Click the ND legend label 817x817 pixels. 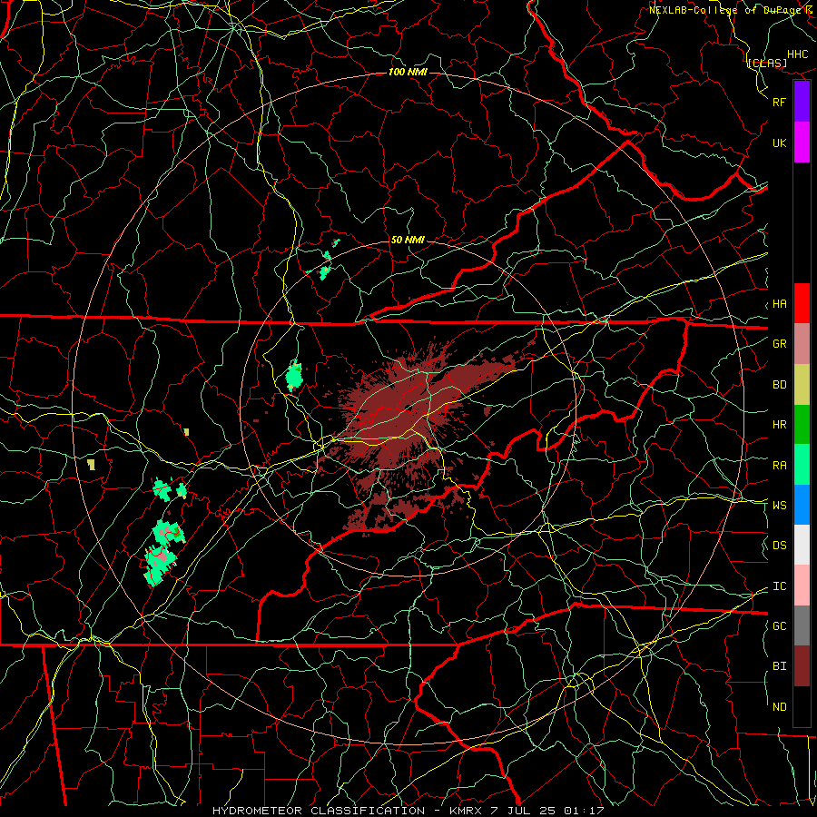779,707
